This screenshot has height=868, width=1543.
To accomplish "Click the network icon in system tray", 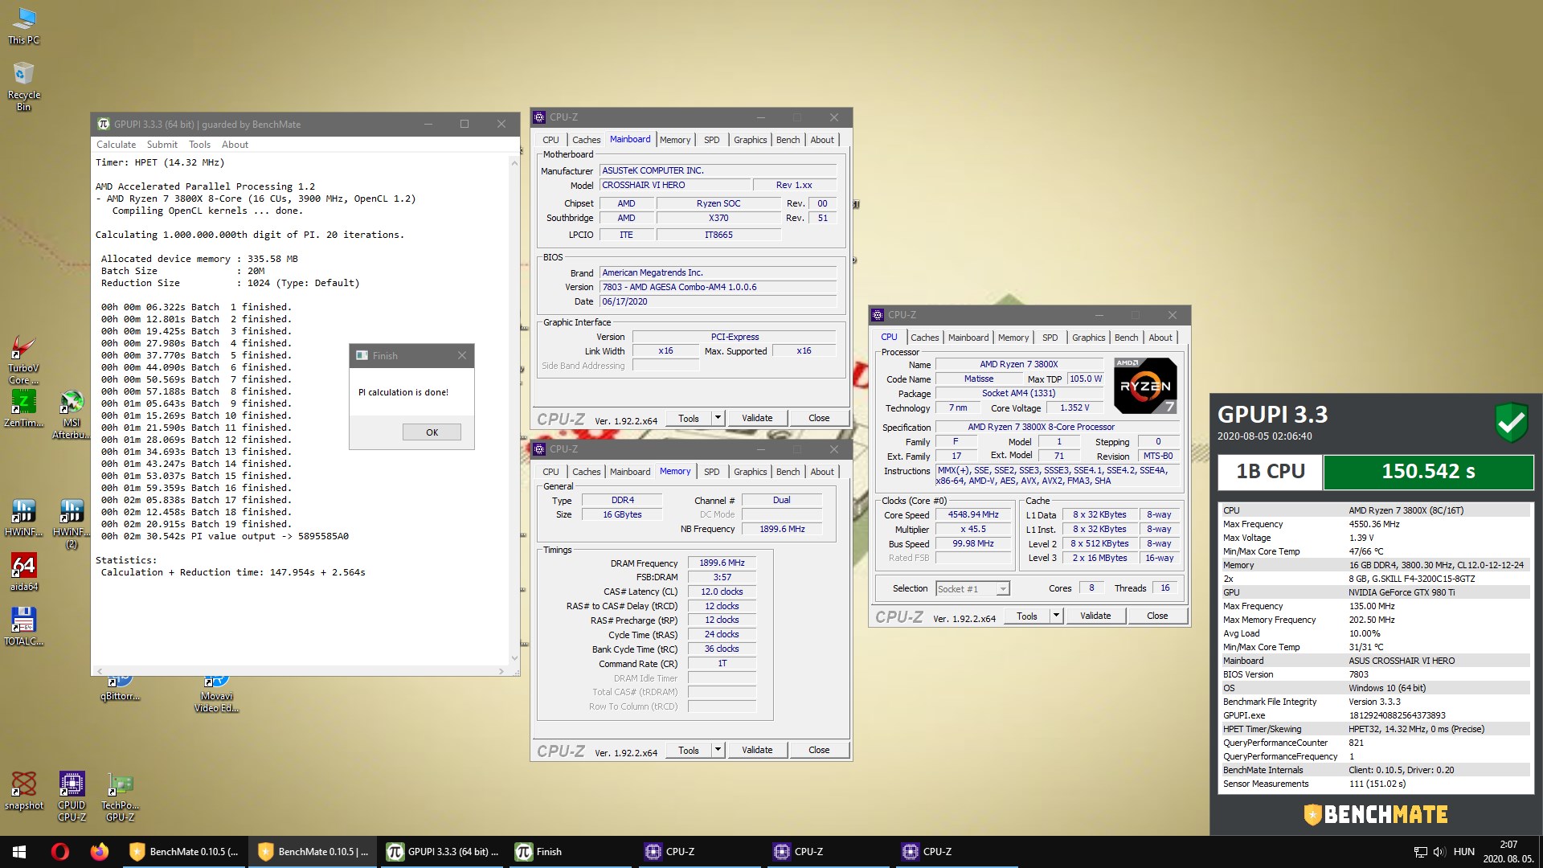I will (x=1420, y=852).
